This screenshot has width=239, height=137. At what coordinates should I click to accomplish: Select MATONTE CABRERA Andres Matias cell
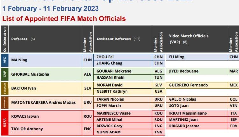pos(43,102)
